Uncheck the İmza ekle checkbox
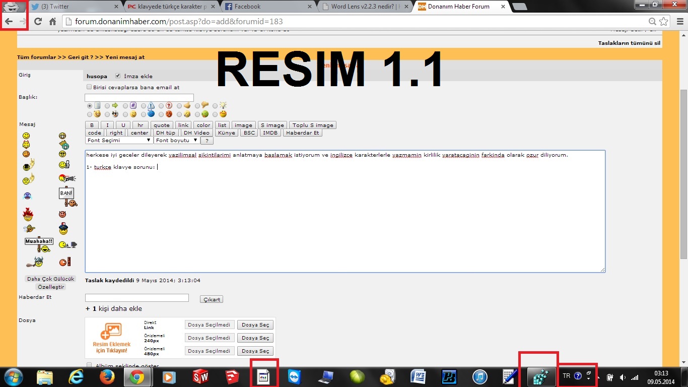This screenshot has width=688, height=387. pyautogui.click(x=118, y=76)
